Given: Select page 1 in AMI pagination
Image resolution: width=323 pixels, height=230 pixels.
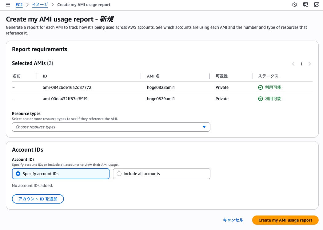Looking at the screenshot, I should [301, 64].
